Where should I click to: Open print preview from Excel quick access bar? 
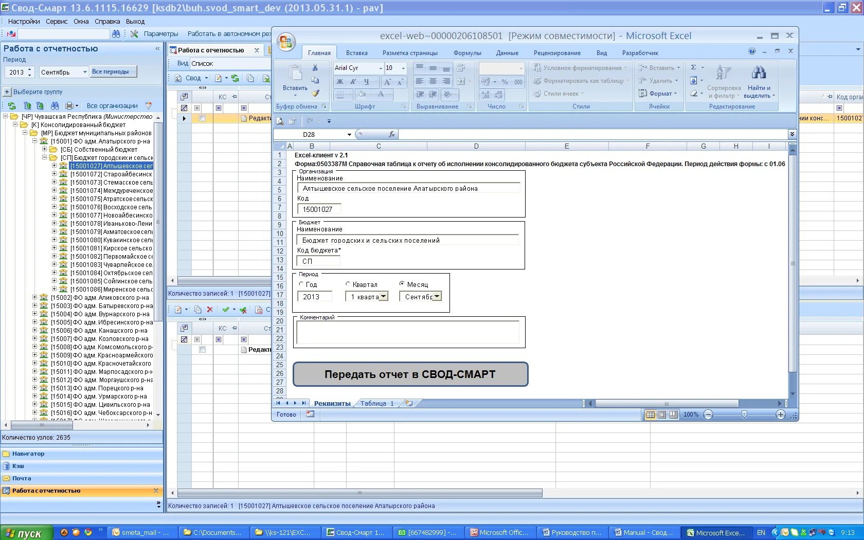point(280,121)
